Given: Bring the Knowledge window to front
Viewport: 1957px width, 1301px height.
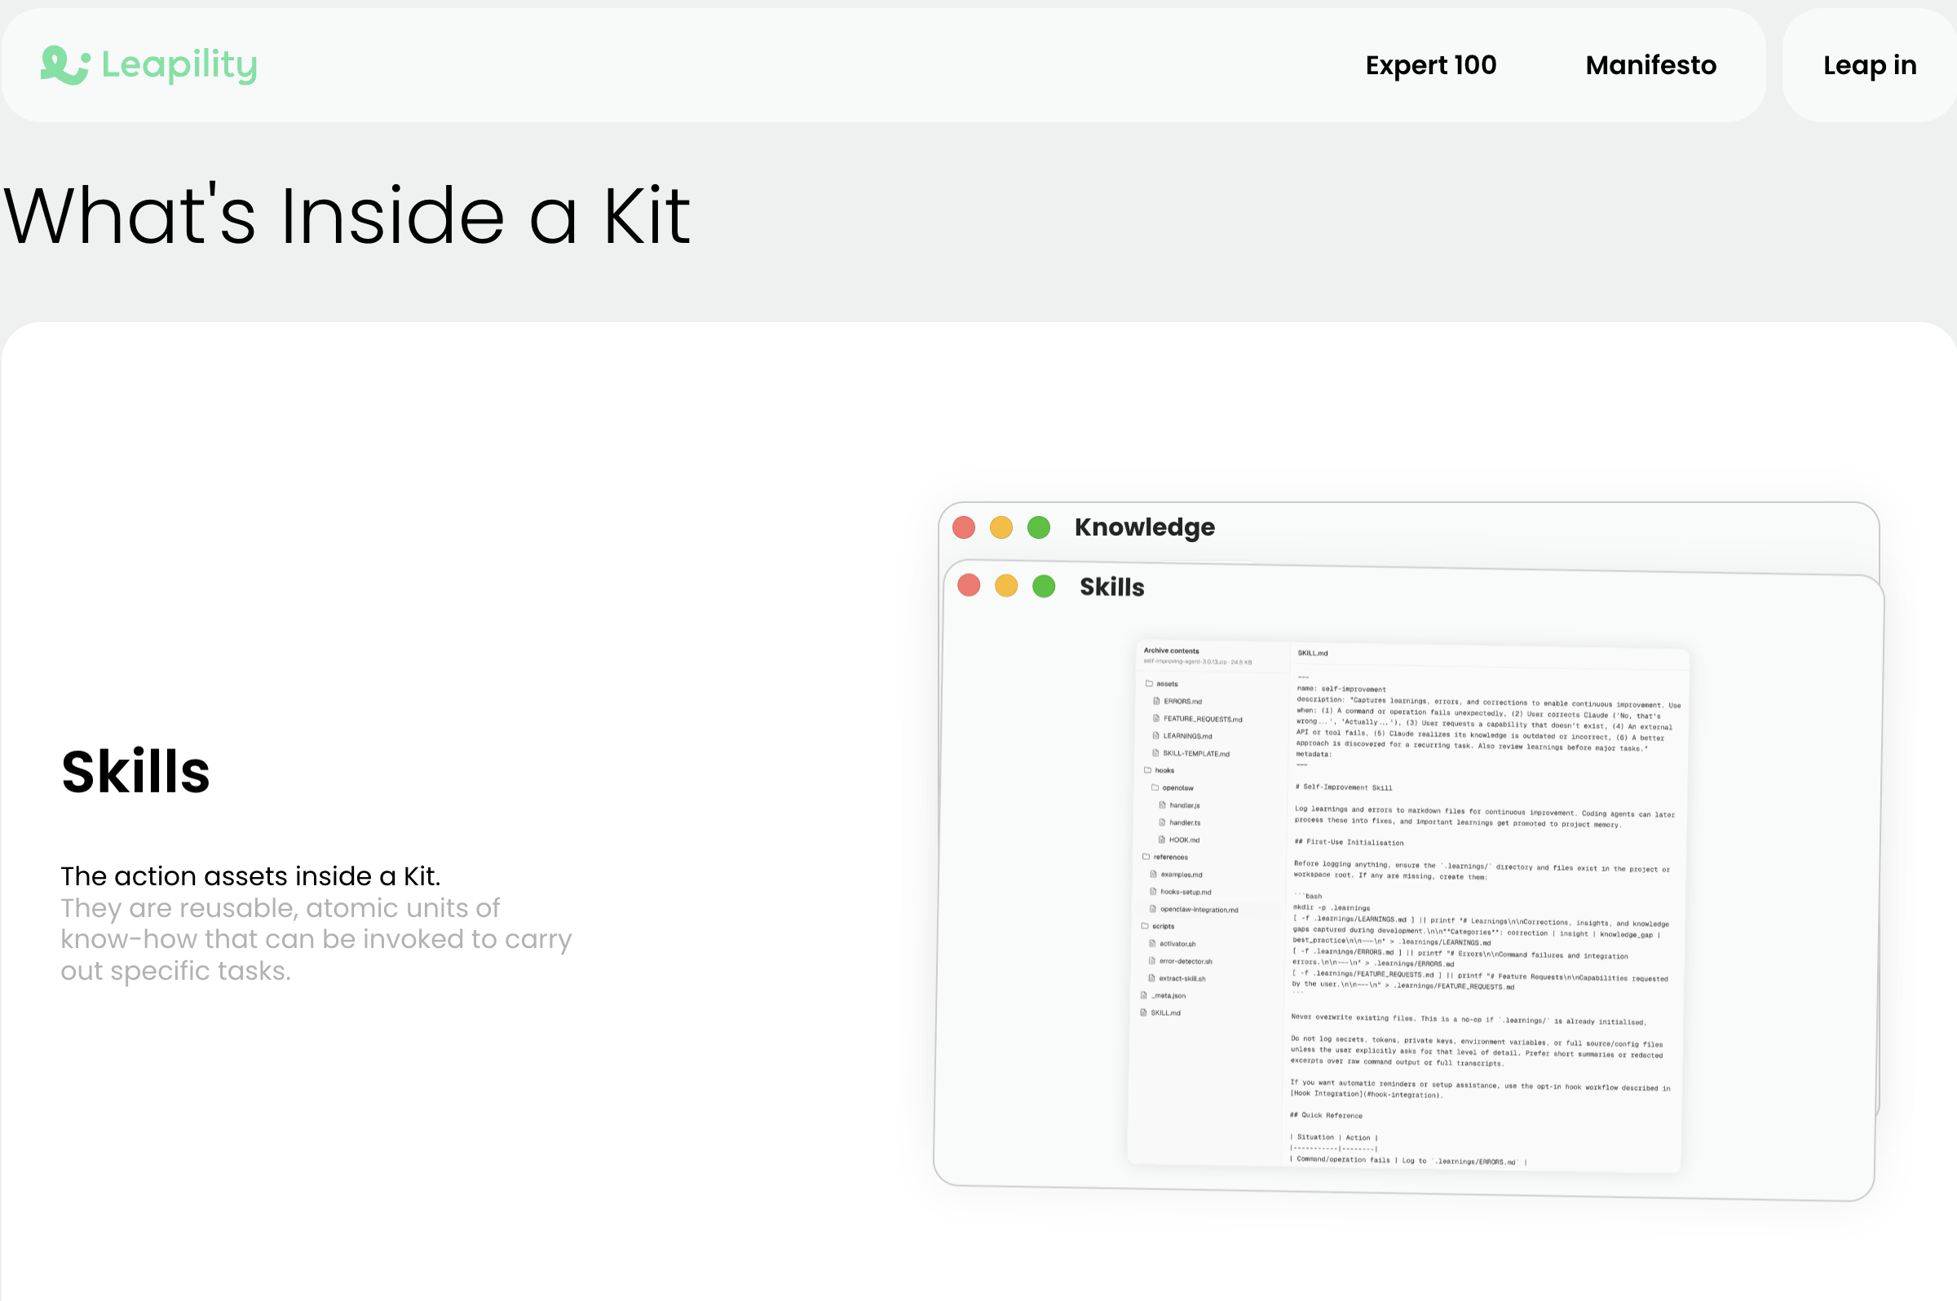Looking at the screenshot, I should pyautogui.click(x=1144, y=527).
